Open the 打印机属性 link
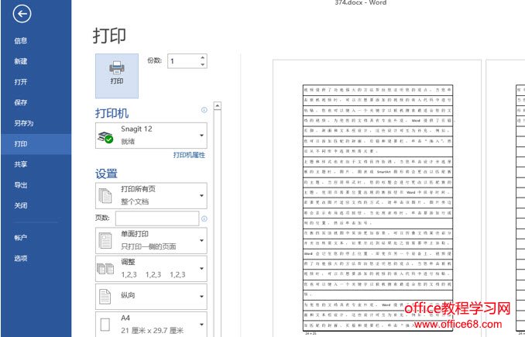This screenshot has width=525, height=337. point(189,155)
